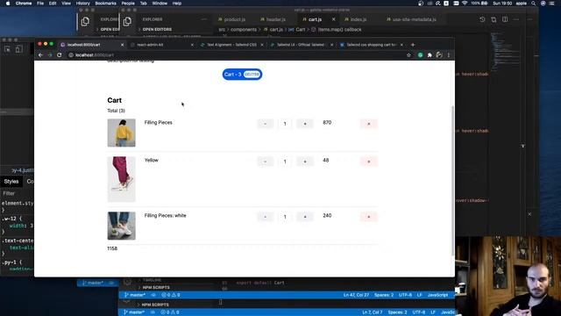Image resolution: width=561 pixels, height=316 pixels.
Task: Decrease quantity of the Yellow item
Action: pyautogui.click(x=265, y=162)
